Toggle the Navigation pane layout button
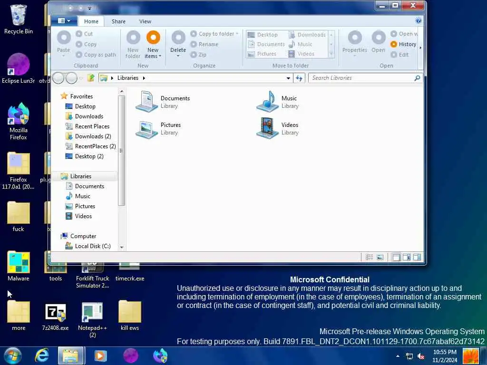Screen dimensions: 487x365 pos(396,257)
